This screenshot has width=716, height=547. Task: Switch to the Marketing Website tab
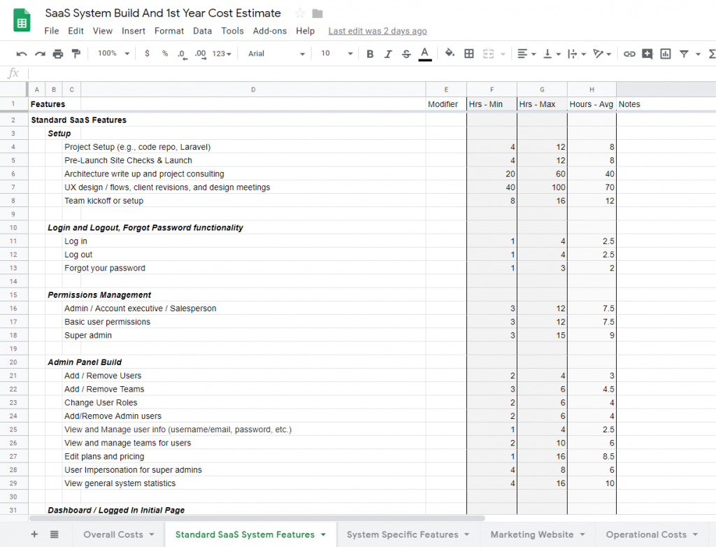pyautogui.click(x=532, y=534)
